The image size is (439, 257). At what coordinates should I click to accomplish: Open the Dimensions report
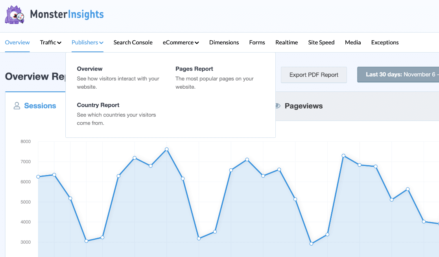[x=224, y=42]
